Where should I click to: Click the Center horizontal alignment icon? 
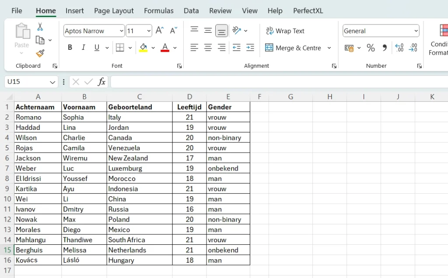point(208,48)
